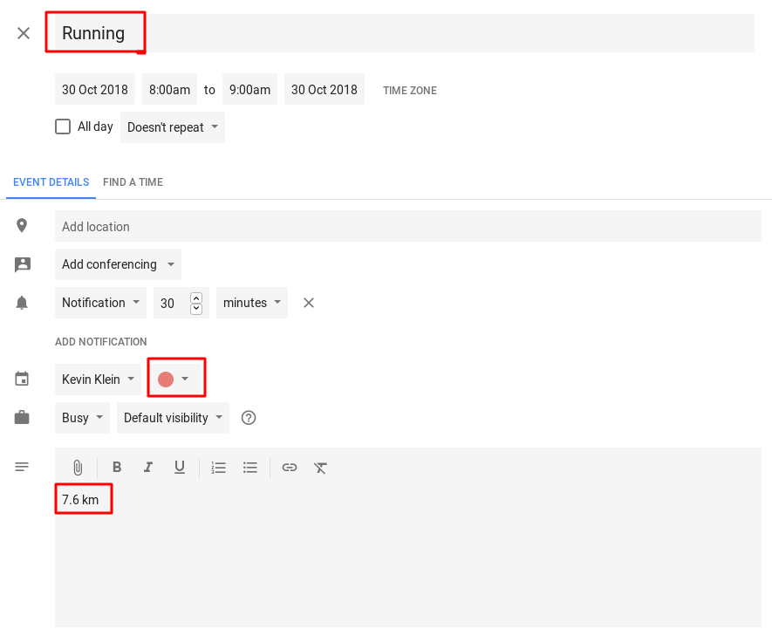Insert a bulleted list
This screenshot has width=772, height=636.
click(x=250, y=467)
